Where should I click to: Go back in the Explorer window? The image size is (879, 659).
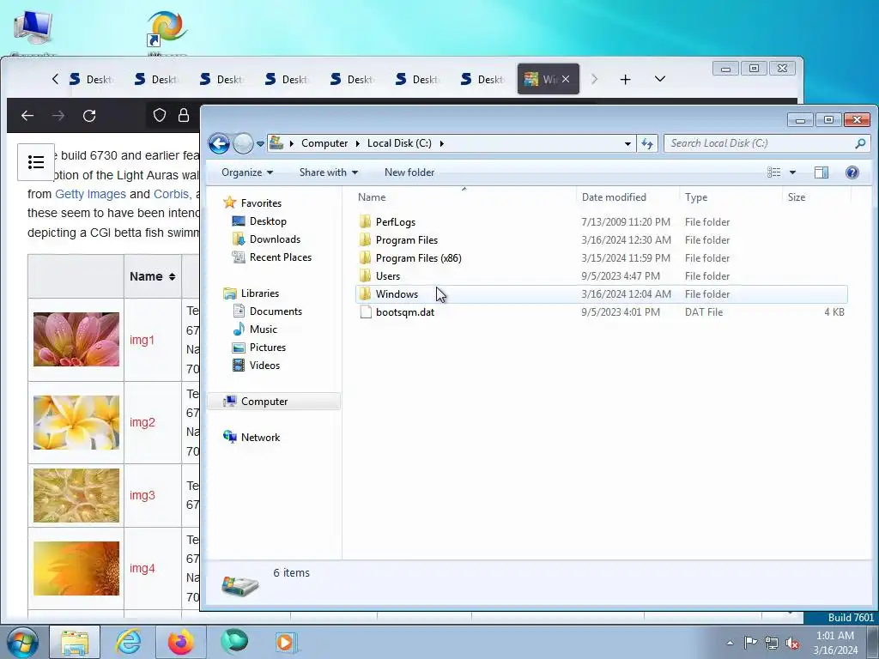[219, 143]
